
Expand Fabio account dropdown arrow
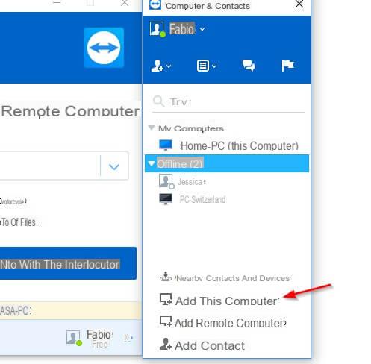point(202,29)
